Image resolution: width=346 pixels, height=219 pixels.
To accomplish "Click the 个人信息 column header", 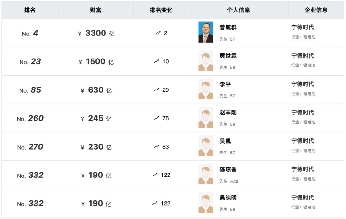I will [238, 10].
